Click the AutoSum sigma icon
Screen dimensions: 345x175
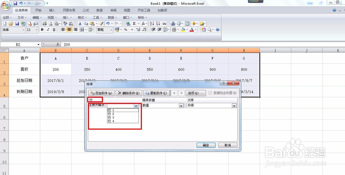(x=134, y=24)
